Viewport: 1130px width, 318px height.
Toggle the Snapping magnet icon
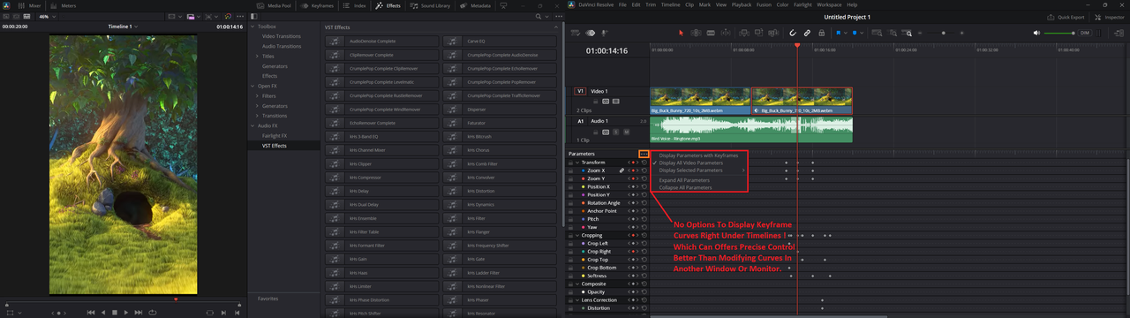tap(793, 33)
